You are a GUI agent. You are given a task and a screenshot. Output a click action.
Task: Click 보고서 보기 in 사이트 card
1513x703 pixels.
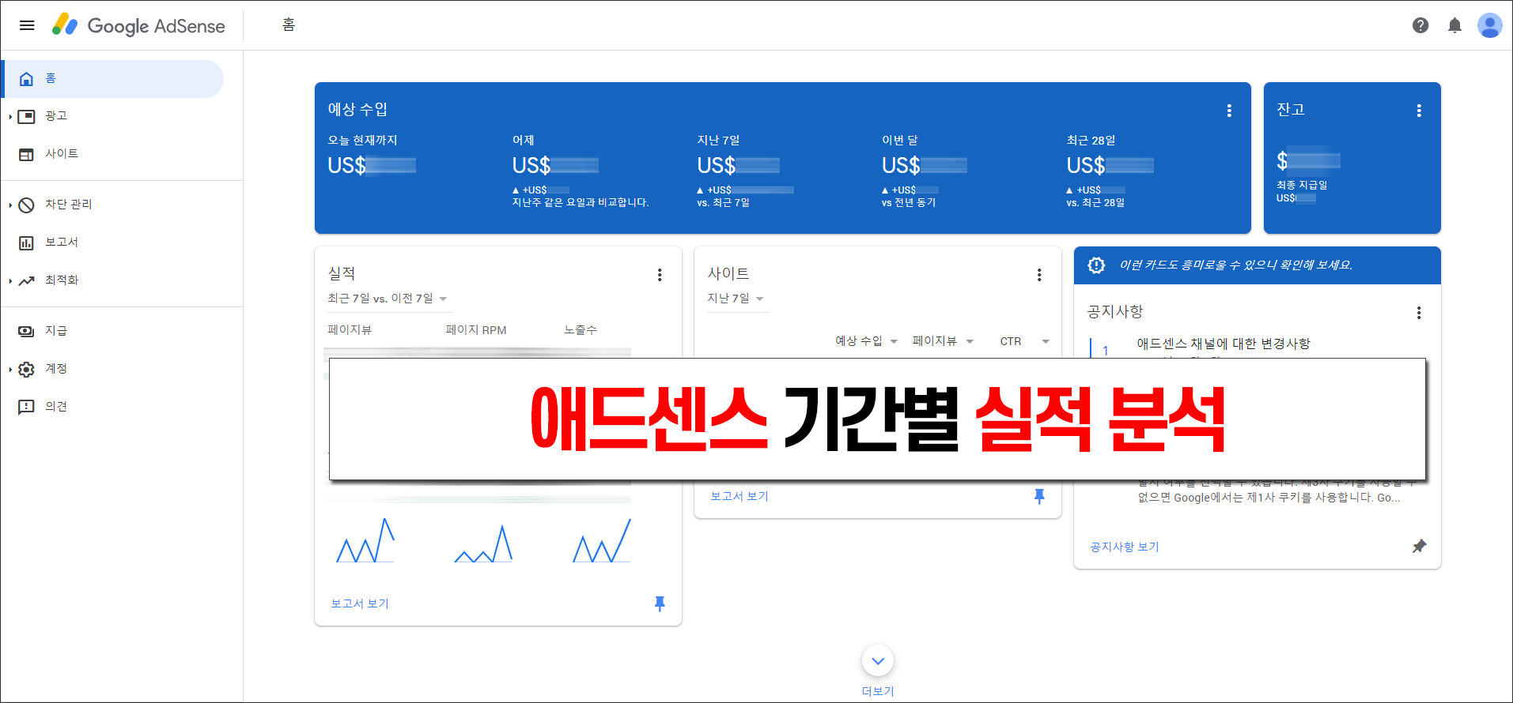(x=739, y=496)
